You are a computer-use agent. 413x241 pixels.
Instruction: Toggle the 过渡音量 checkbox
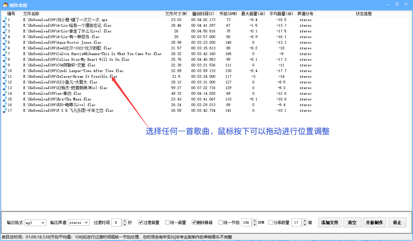click(140, 222)
